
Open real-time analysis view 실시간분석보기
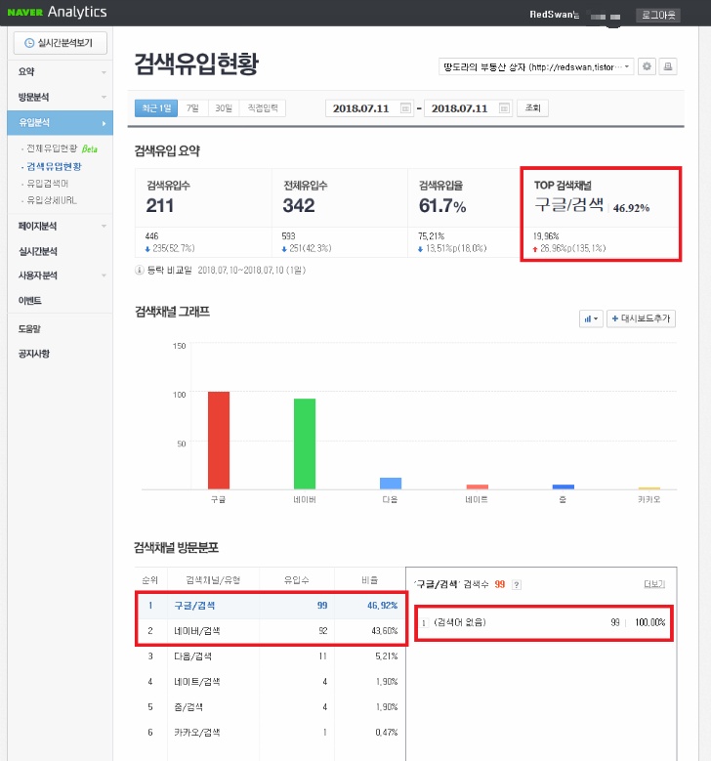(x=61, y=43)
